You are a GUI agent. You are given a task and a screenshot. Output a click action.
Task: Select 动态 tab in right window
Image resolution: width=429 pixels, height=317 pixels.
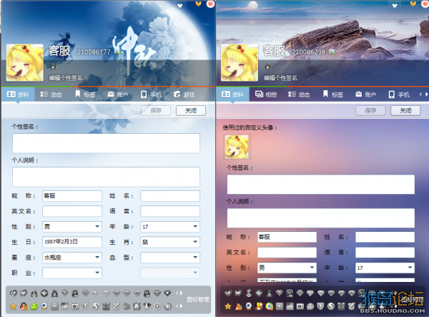coord(299,94)
